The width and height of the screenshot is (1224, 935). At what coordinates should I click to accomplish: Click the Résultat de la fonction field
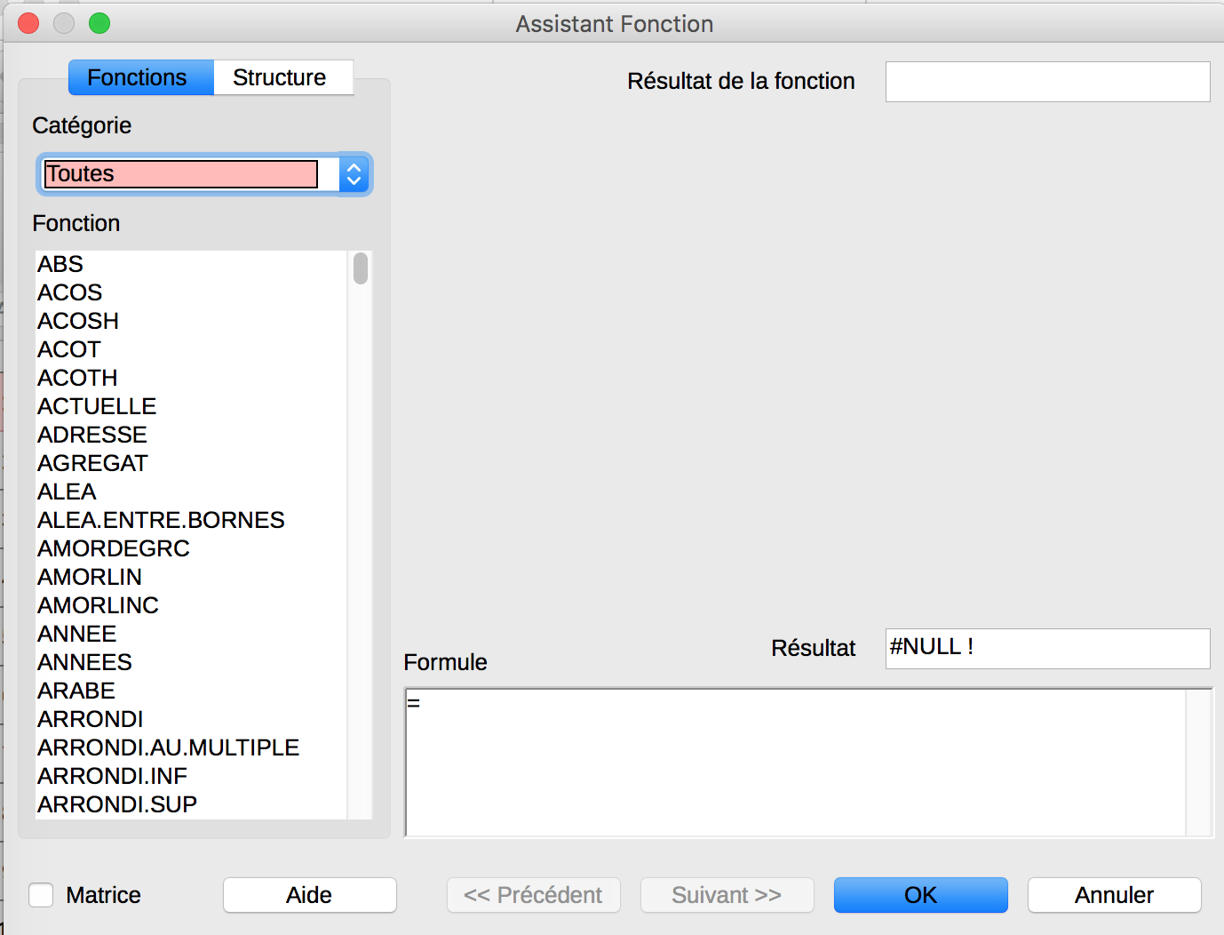pos(1047,82)
